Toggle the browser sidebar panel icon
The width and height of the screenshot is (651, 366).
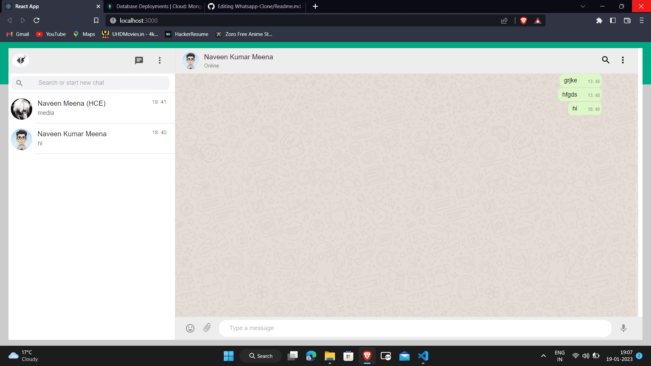(x=613, y=21)
